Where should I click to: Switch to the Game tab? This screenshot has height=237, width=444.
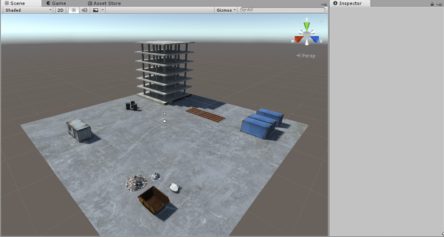point(56,3)
